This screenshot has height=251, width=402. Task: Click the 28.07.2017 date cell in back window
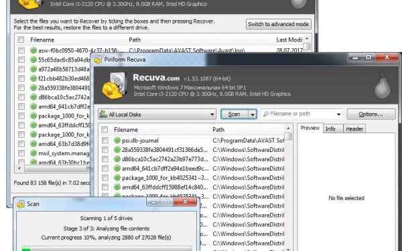click(289, 50)
